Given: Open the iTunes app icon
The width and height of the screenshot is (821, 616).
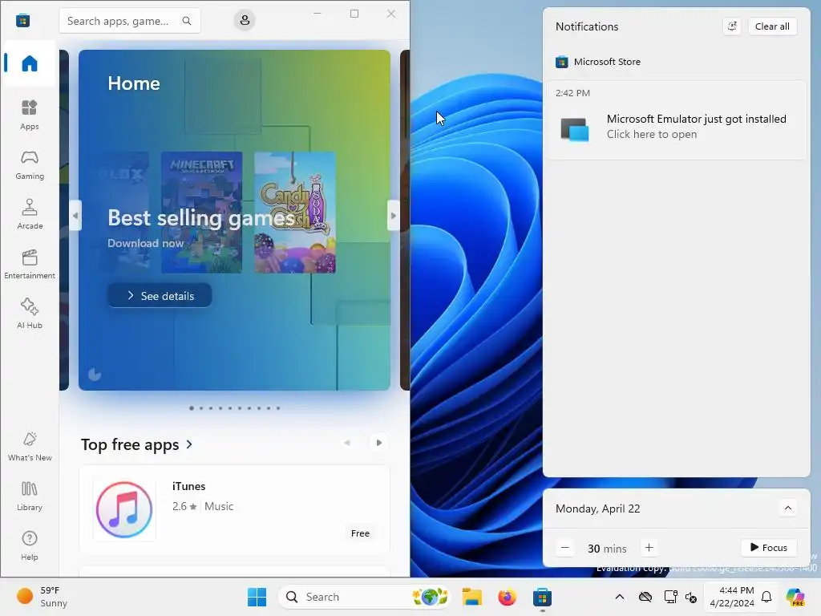Looking at the screenshot, I should click(124, 509).
